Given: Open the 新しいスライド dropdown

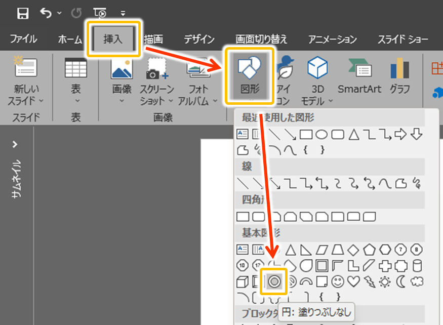Looking at the screenshot, I should pyautogui.click(x=25, y=95).
